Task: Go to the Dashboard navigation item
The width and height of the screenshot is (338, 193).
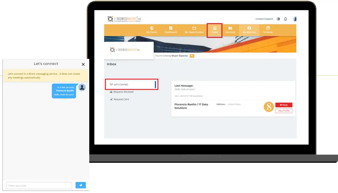Action: click(170, 30)
